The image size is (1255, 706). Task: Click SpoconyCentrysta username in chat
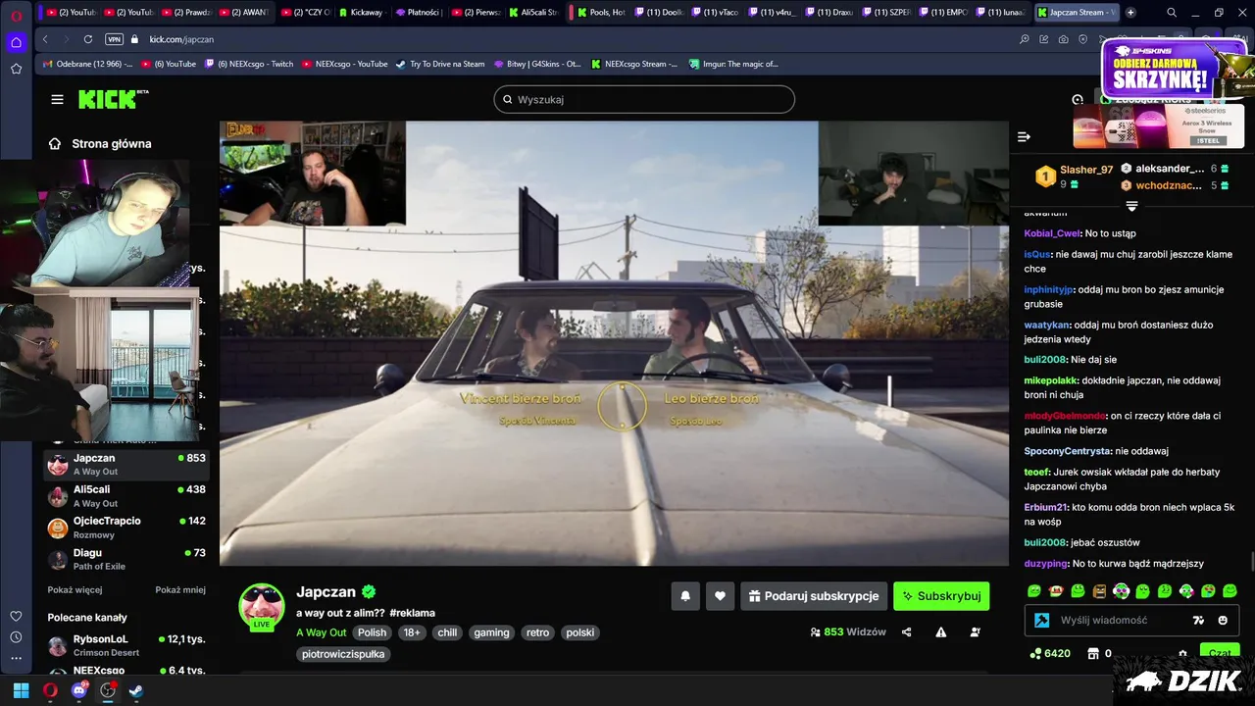[x=1067, y=451]
